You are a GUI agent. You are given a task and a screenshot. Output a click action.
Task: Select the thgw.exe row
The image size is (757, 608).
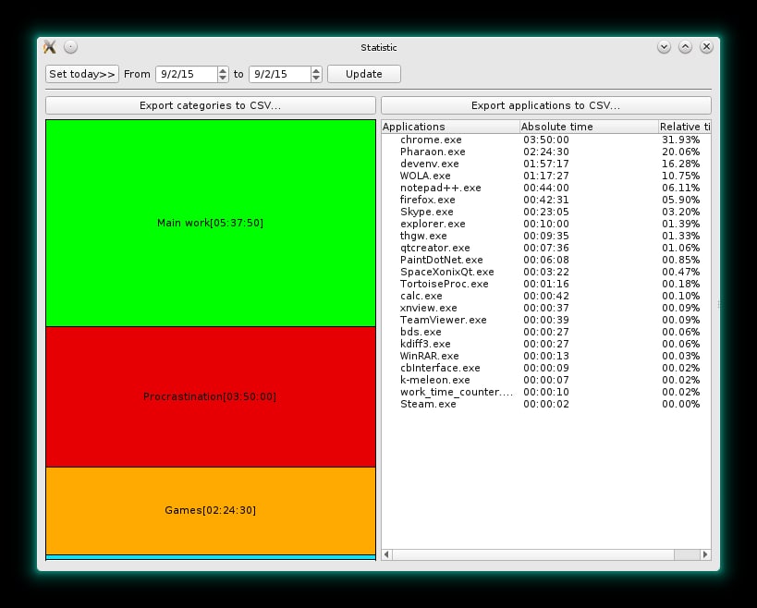pos(546,236)
